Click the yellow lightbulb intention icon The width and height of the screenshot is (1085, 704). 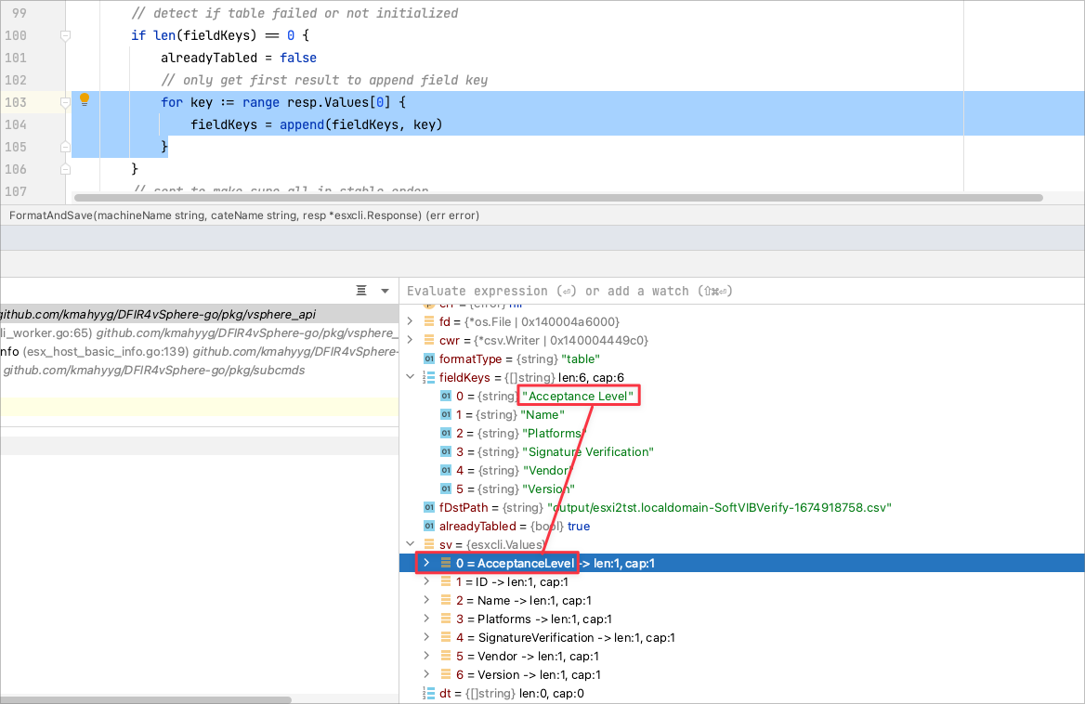point(85,99)
